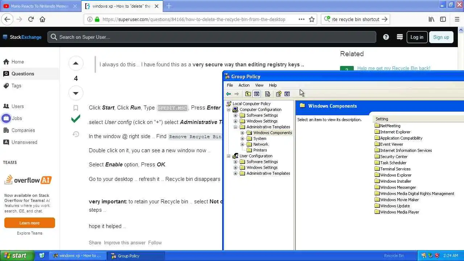The height and width of the screenshot is (261, 464).
Task: Open the Stack Exchange inbox icon
Action: 400,37
